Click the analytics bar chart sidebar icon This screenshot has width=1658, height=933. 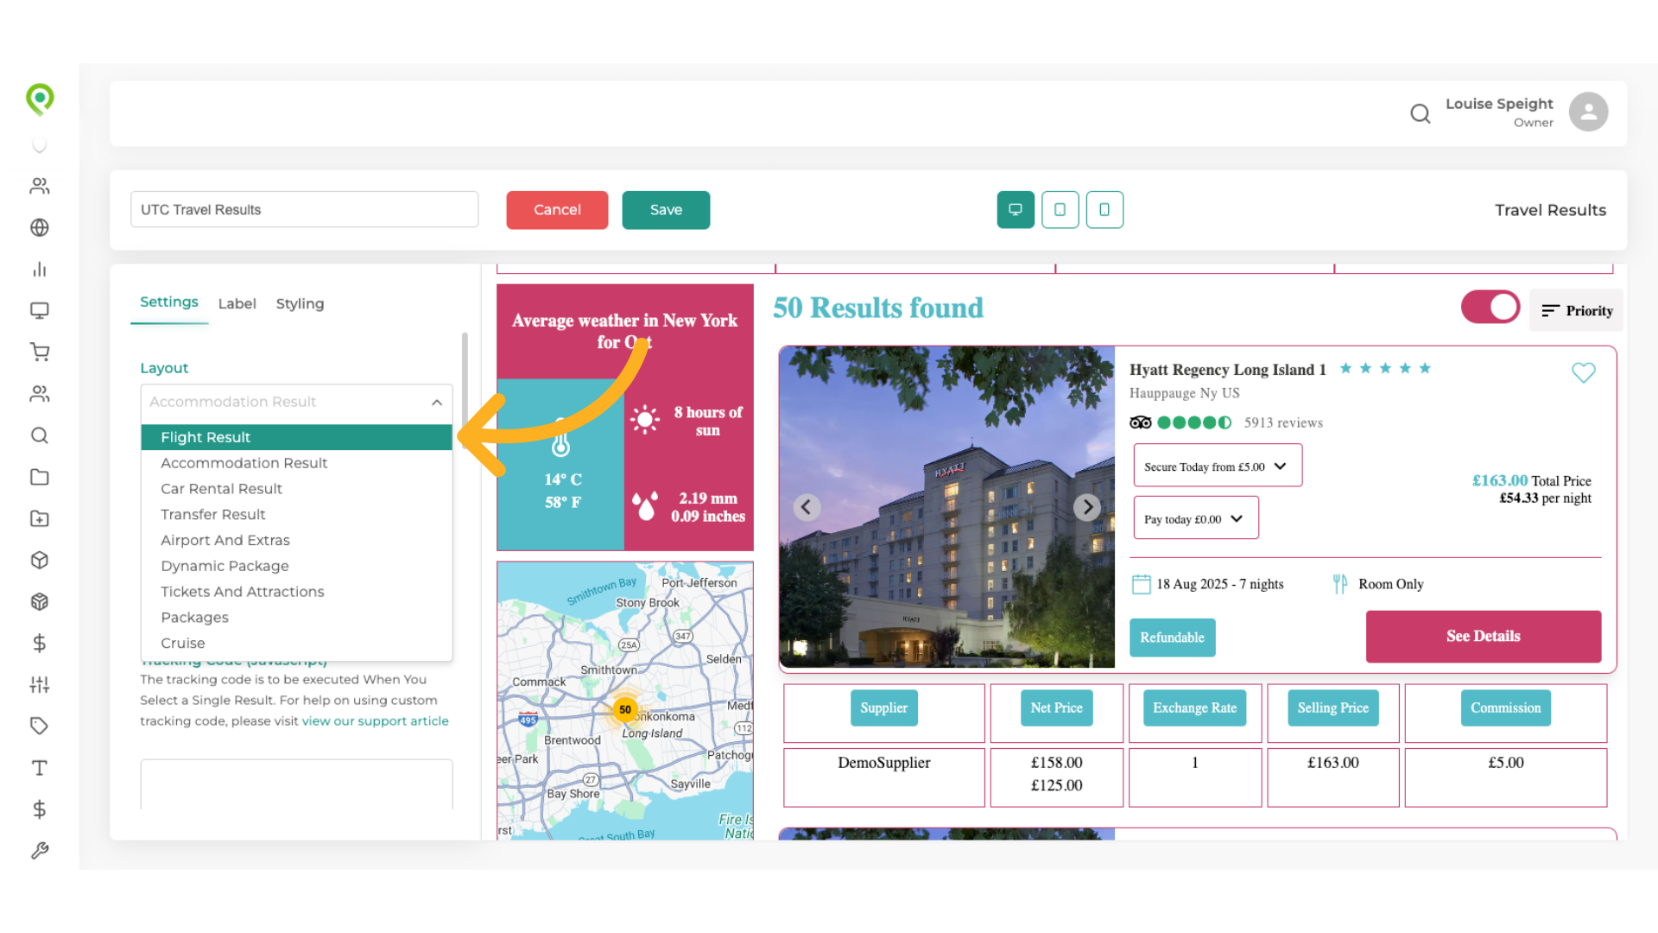point(40,269)
